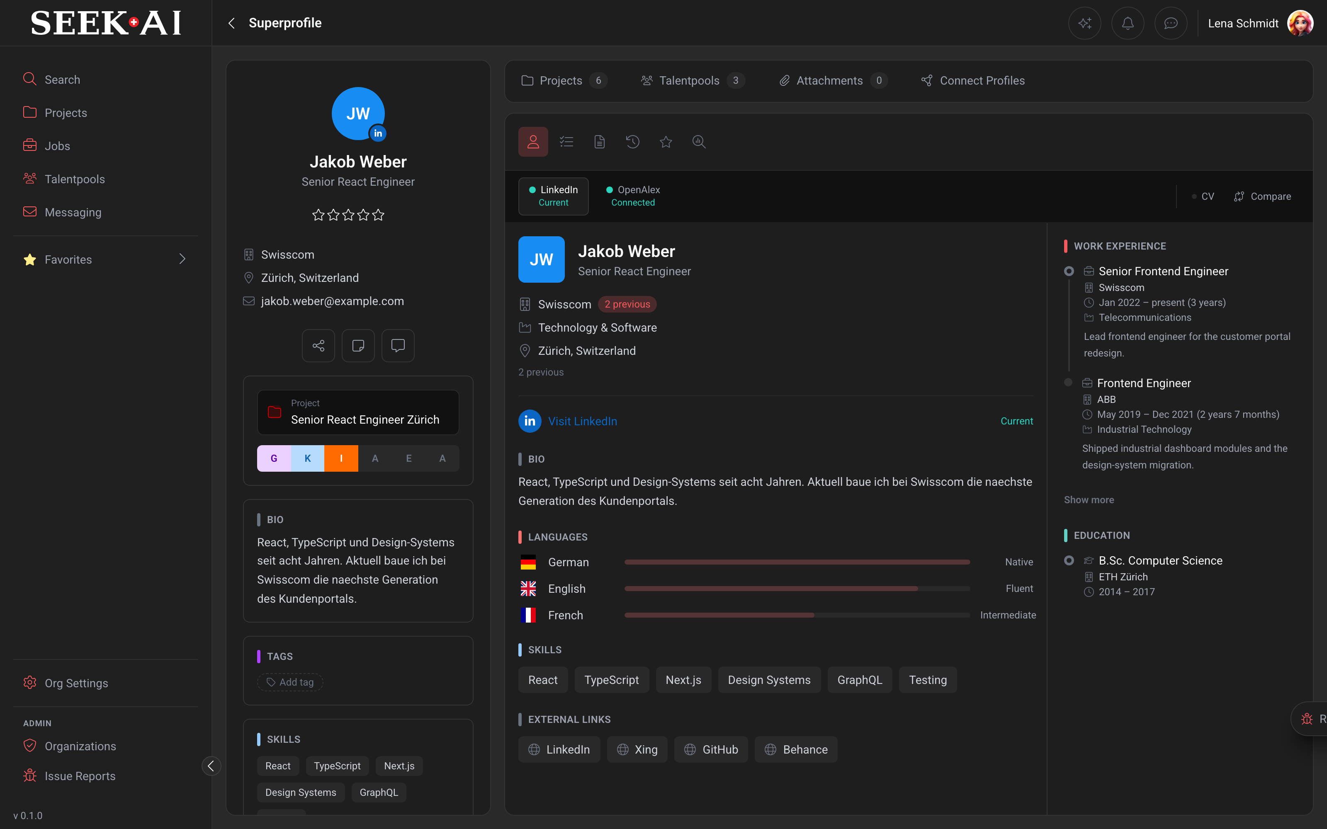
Task: Expand Show more work experience
Action: 1089,499
